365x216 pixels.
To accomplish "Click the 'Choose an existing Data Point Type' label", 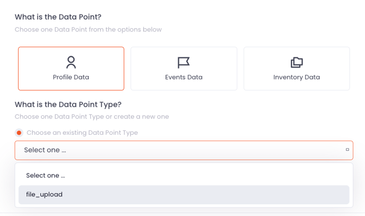I will pyautogui.click(x=82, y=133).
